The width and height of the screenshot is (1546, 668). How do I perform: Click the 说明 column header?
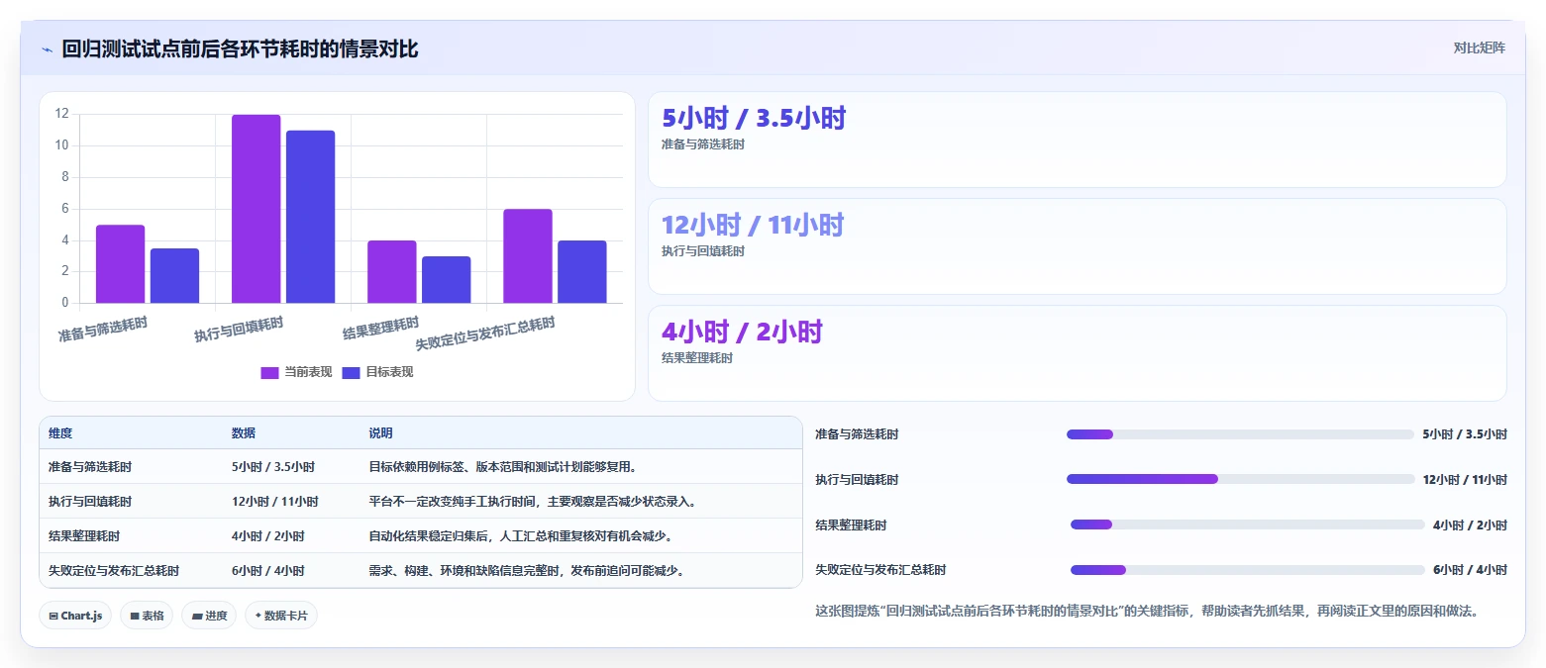point(381,433)
